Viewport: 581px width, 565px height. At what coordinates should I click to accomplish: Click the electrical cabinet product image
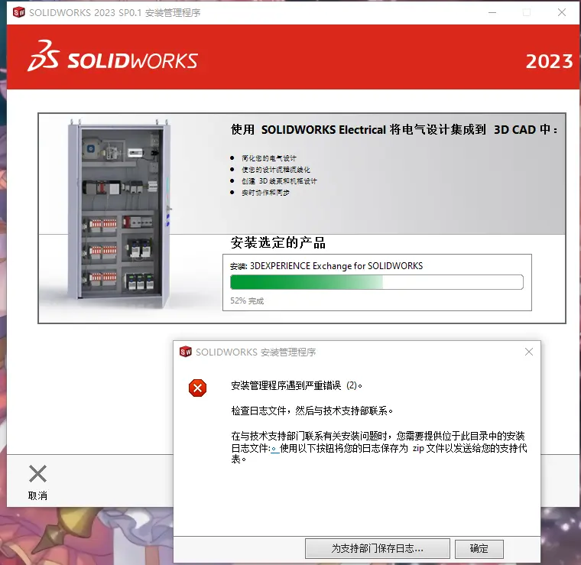pos(119,213)
